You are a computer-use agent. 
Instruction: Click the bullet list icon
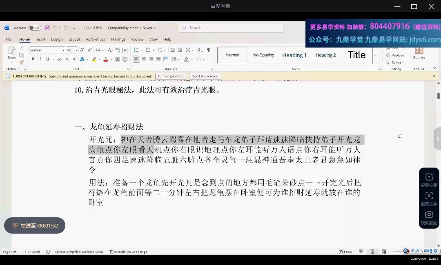(x=136, y=50)
